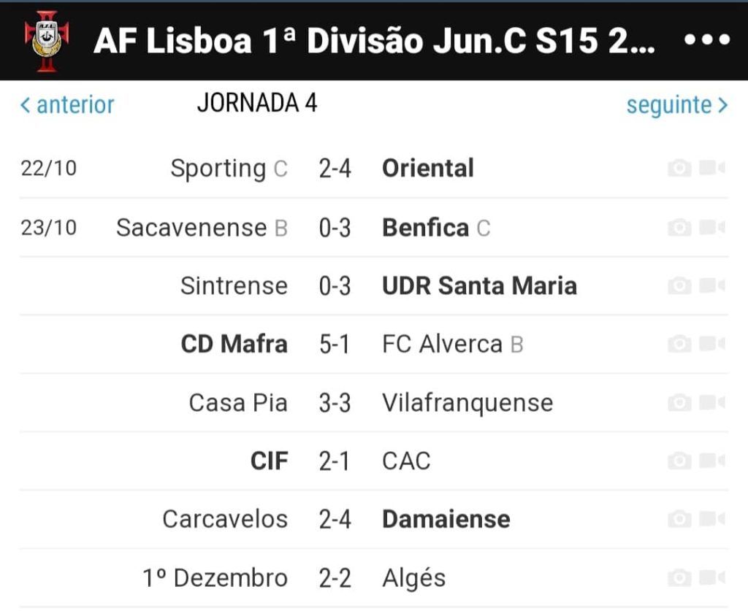The width and height of the screenshot is (748, 611).
Task: Open the 5-1 CD Mafra match score
Action: [335, 344]
